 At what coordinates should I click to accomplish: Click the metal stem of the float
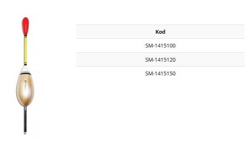(25, 119)
